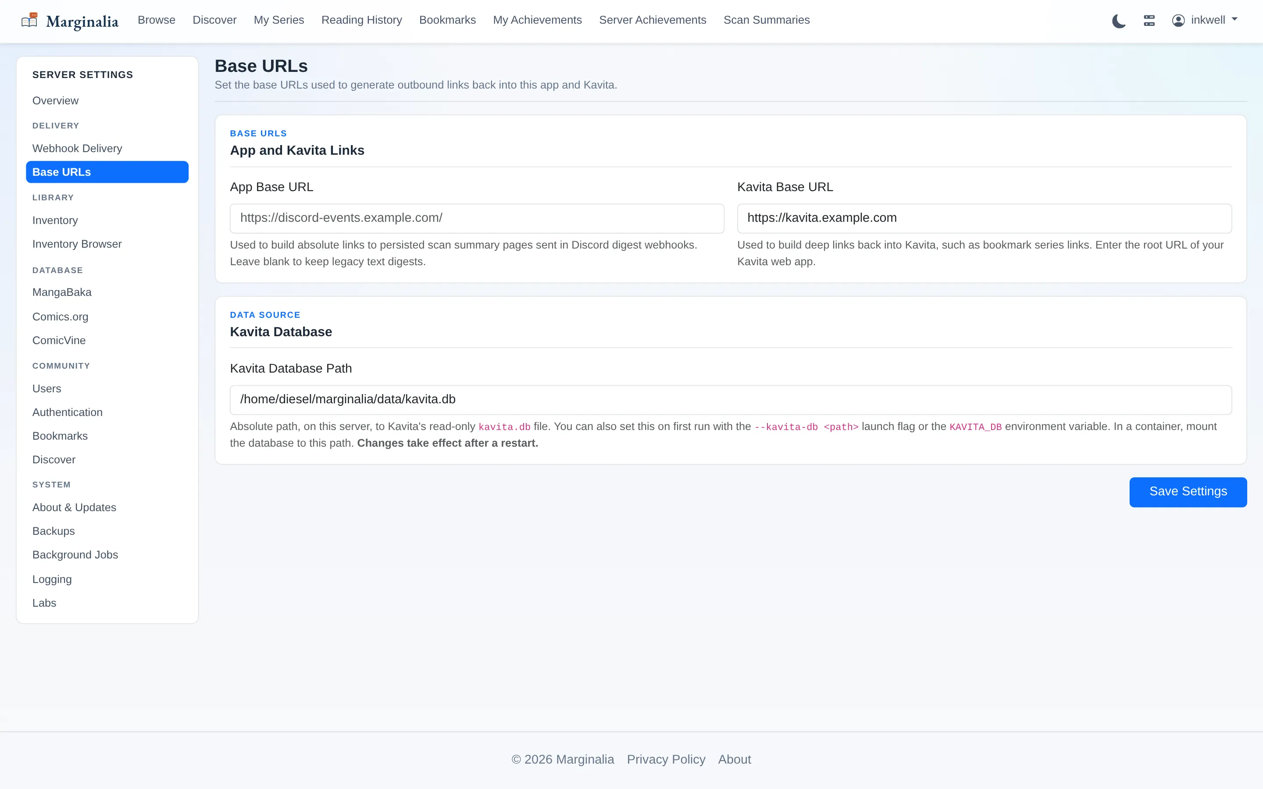This screenshot has width=1263, height=789.
Task: Open Inventory Browser
Action: (x=107, y=244)
